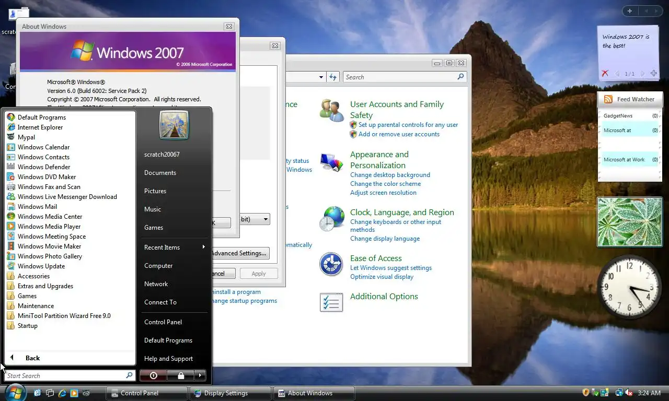The height and width of the screenshot is (401, 669).
Task: Click the Feed Watcher RSS icon
Action: [x=608, y=99]
